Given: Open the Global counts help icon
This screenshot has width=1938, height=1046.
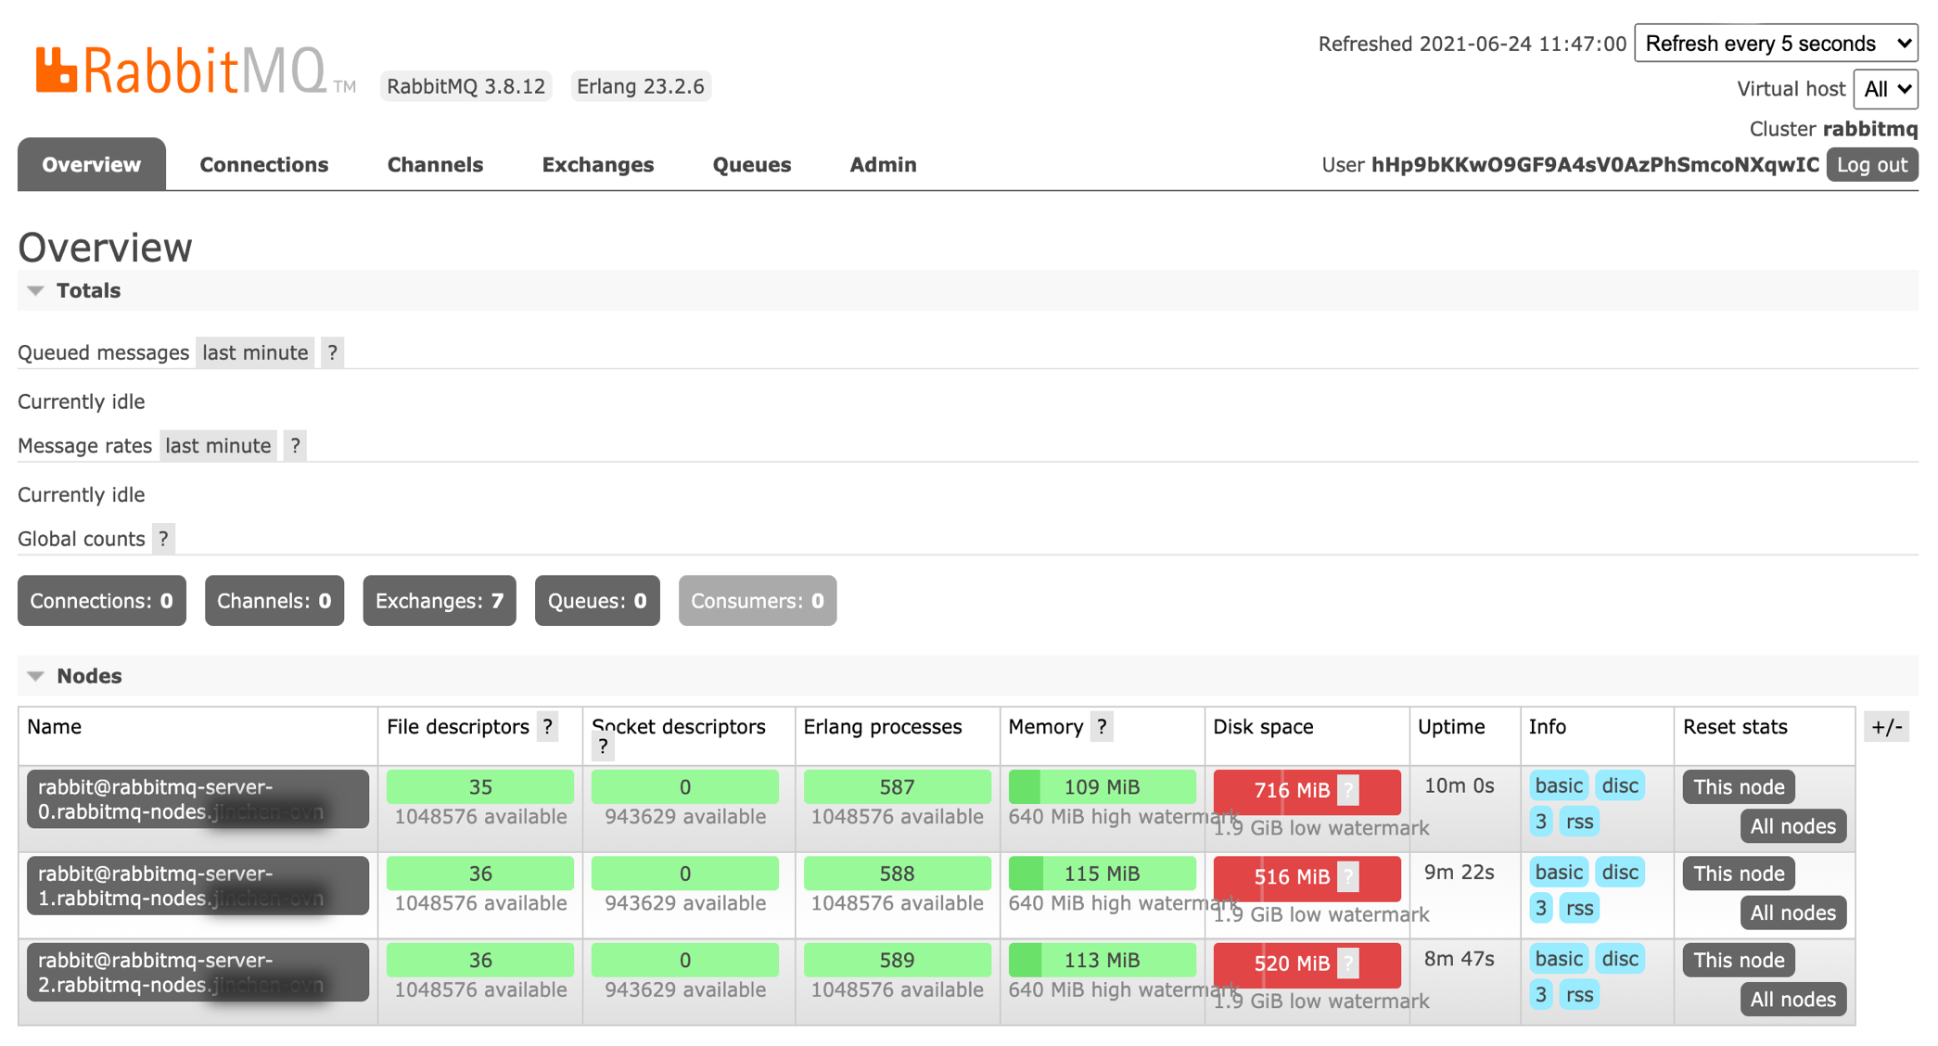Looking at the screenshot, I should pos(163,539).
